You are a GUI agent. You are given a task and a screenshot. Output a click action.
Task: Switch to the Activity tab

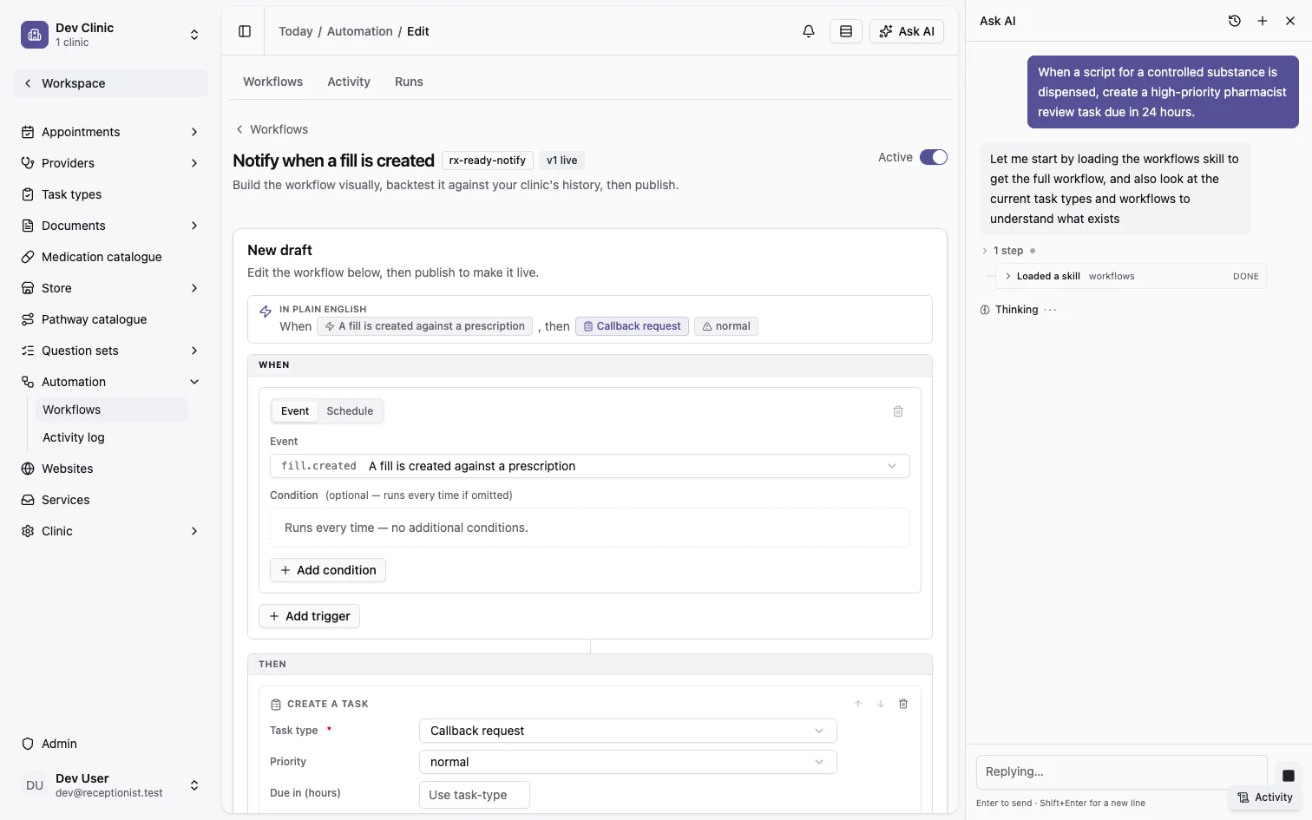tap(349, 82)
